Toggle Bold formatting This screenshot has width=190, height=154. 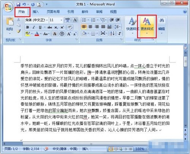pyautogui.click(x=27, y=27)
